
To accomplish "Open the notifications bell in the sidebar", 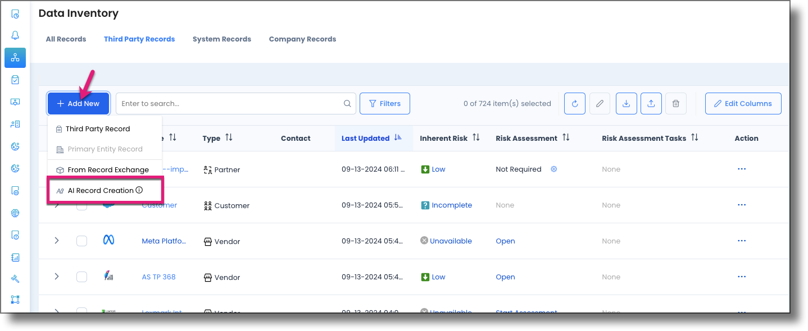I will (x=15, y=35).
